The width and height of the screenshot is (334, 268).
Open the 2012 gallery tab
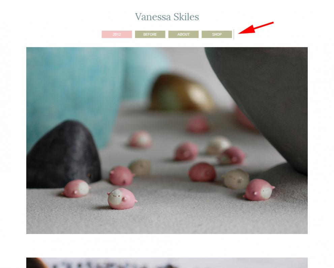(117, 34)
